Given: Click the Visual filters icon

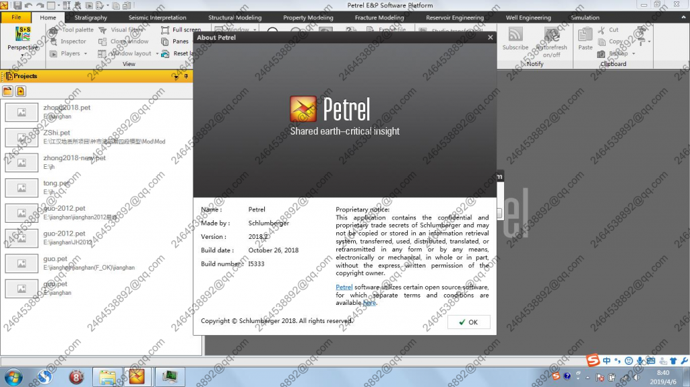Looking at the screenshot, I should point(102,30).
